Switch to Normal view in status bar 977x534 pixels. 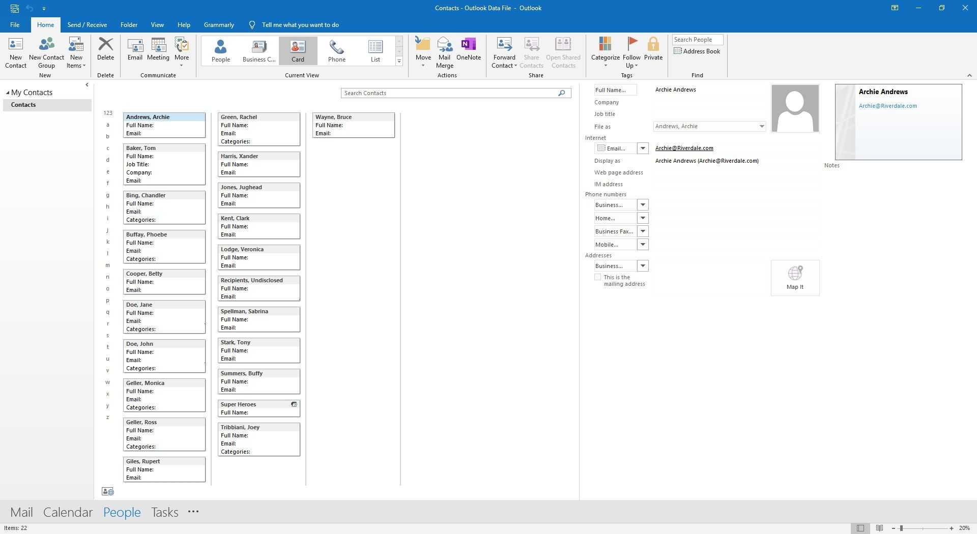click(860, 528)
